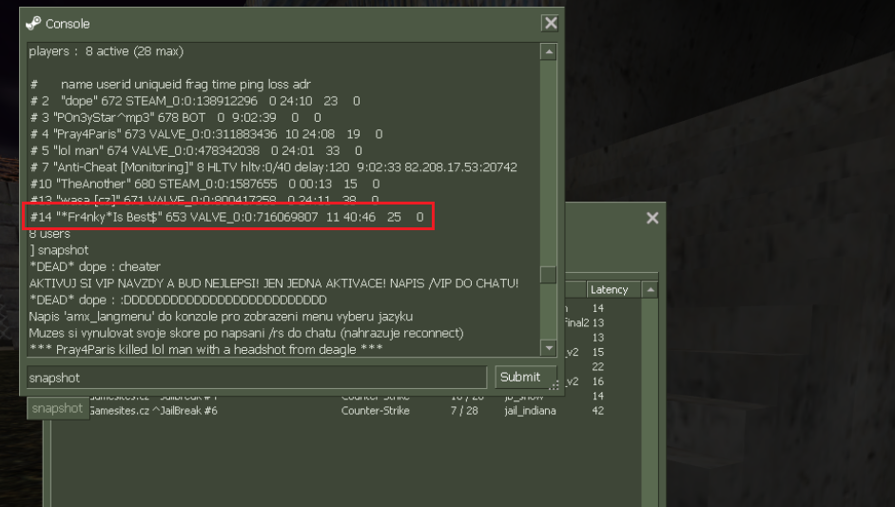895x507 pixels.
Task: Click the Console scrollbar thumb
Action: 549,275
